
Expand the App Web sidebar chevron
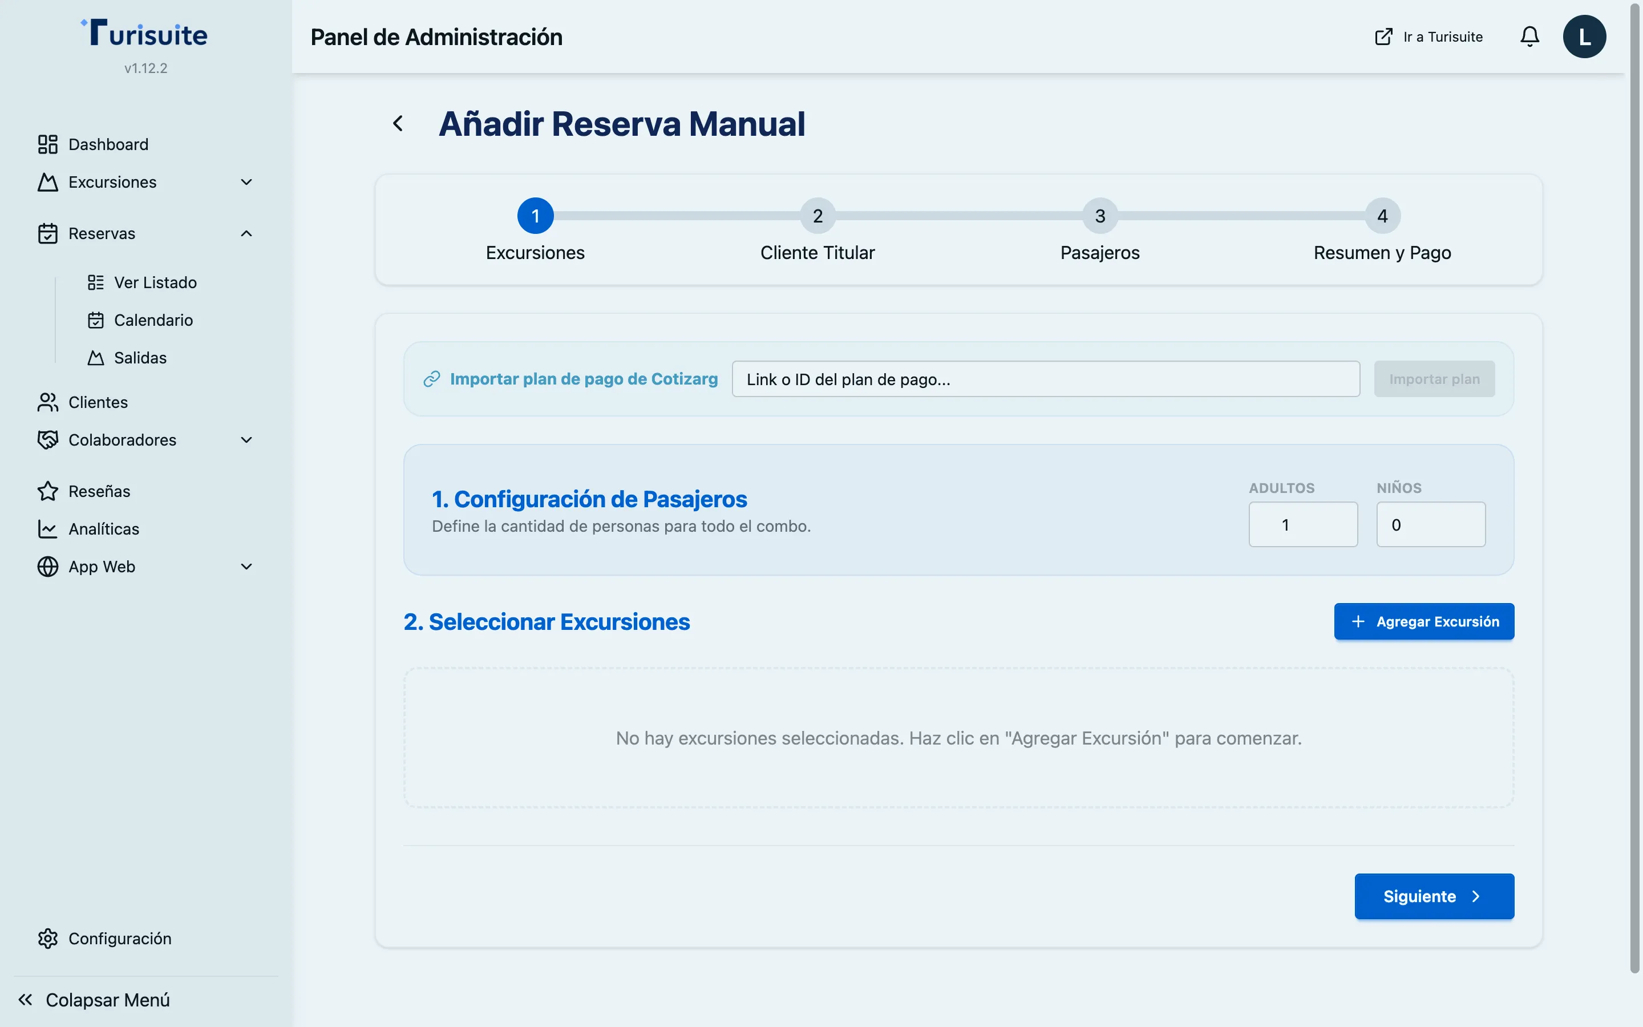[246, 567]
